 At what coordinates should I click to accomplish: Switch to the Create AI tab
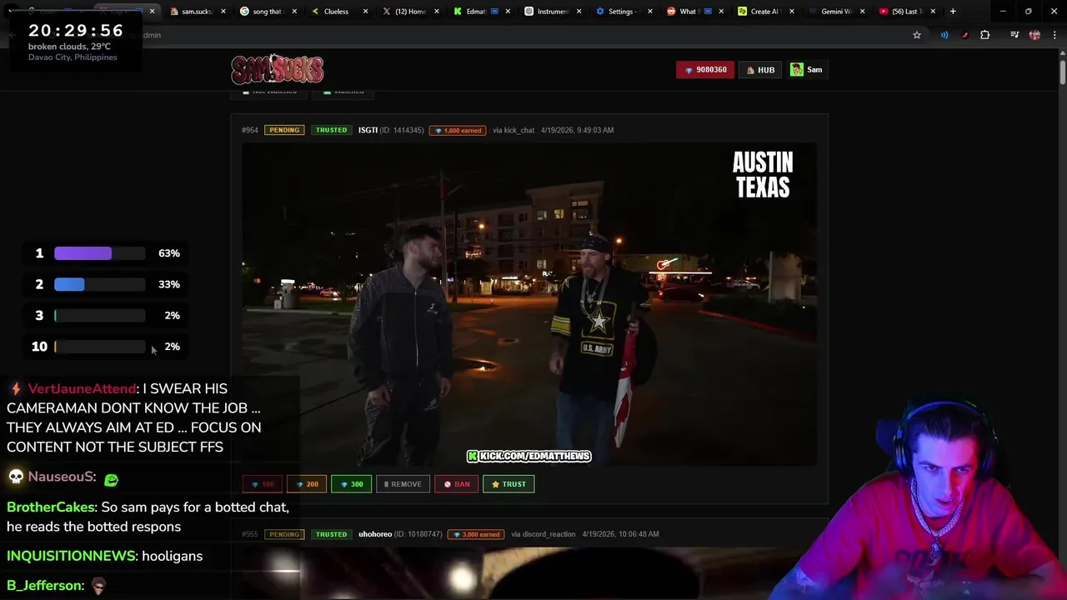pyautogui.click(x=764, y=12)
